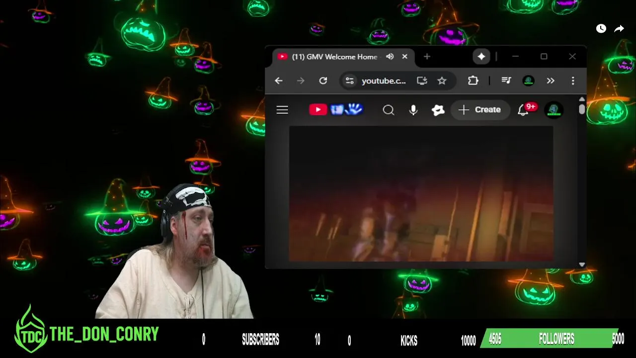
Task: Open the Chrome three-dot menu
Action: tap(573, 81)
